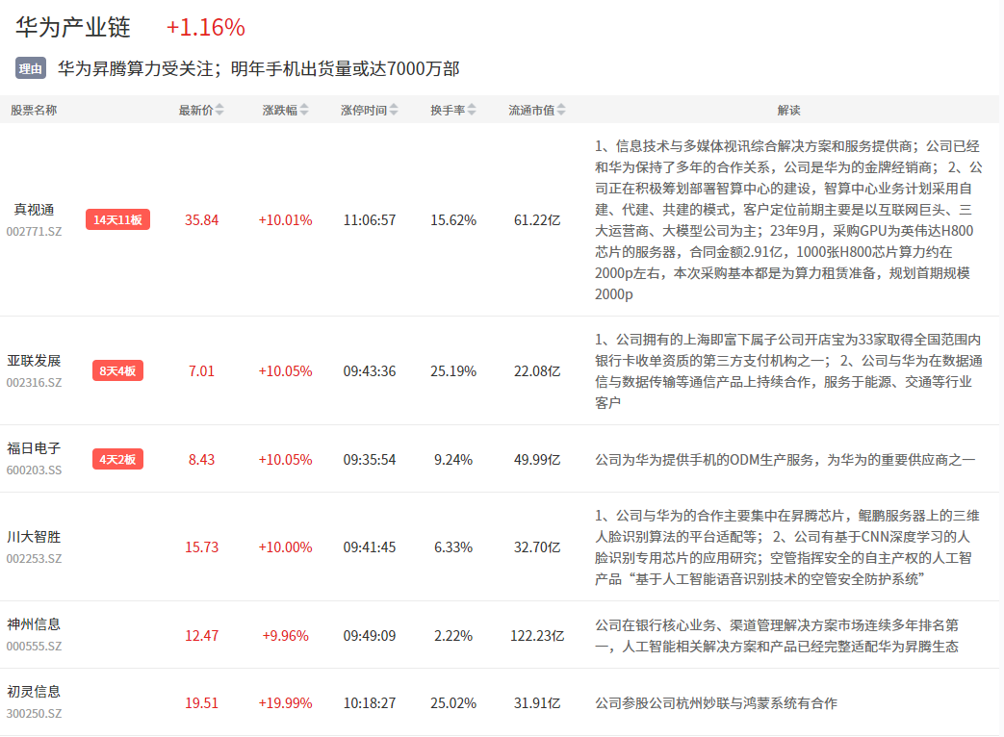Click price 7.01

tap(202, 371)
